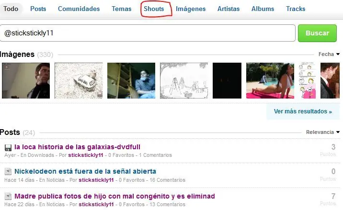This screenshot has width=343, height=210.
Task: Open the Fecha sort dropdown
Action: 329,54
